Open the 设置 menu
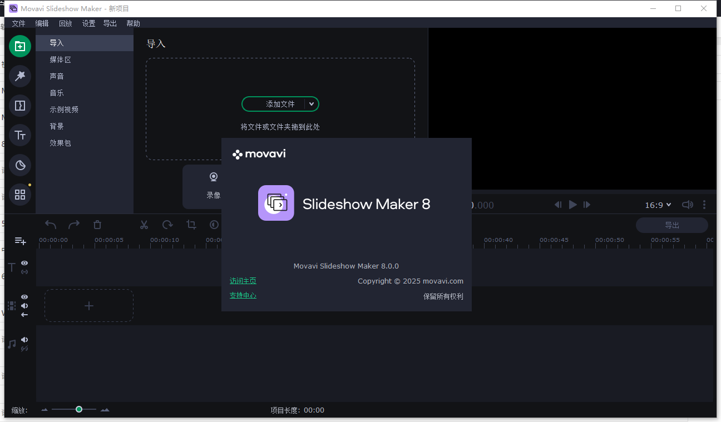721x422 pixels. click(x=89, y=23)
